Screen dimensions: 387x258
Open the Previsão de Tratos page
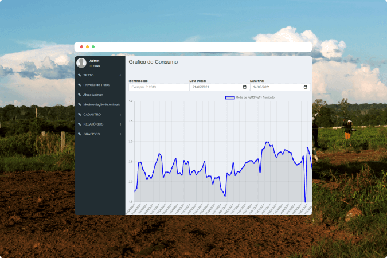[x=96, y=85]
